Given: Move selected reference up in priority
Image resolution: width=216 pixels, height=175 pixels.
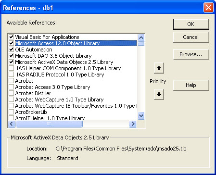Looking at the screenshot, I should tap(159, 68).
